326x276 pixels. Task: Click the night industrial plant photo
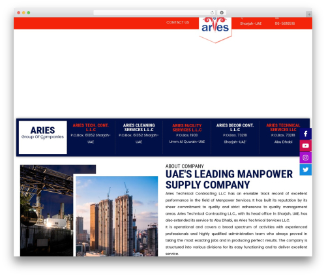click(x=47, y=211)
